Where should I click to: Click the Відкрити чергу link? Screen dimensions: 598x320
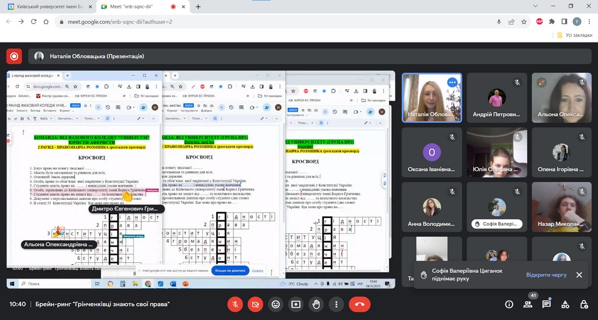[546, 275]
